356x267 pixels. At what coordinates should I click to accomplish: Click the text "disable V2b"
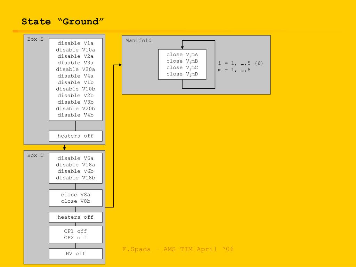click(75, 96)
